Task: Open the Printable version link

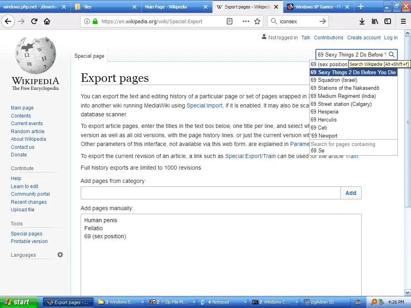Action: (x=29, y=241)
